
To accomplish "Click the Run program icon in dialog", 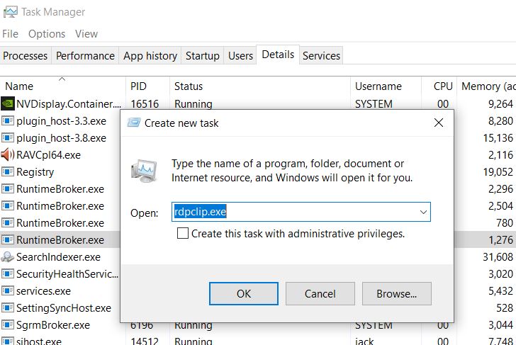I will [x=145, y=170].
